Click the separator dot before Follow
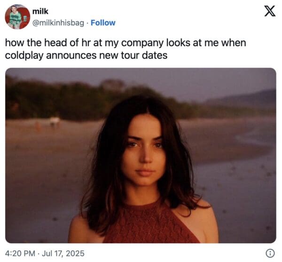This screenshot has height=262, width=282. [87, 23]
